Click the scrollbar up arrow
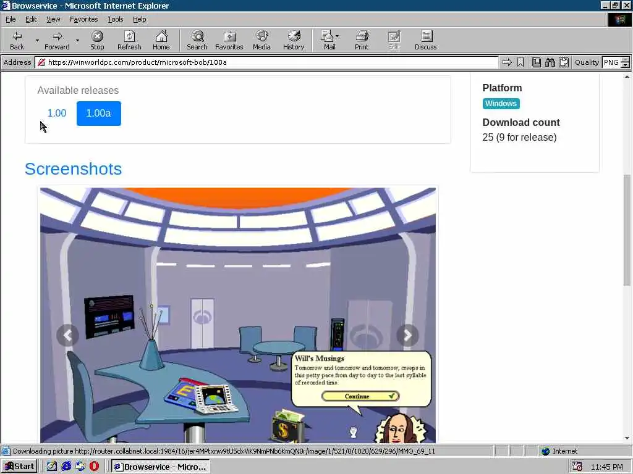Image resolution: width=633 pixels, height=474 pixels. [x=627, y=77]
